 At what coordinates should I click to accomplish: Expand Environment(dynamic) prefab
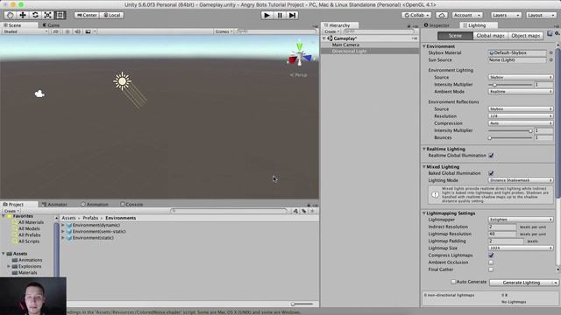click(63, 226)
